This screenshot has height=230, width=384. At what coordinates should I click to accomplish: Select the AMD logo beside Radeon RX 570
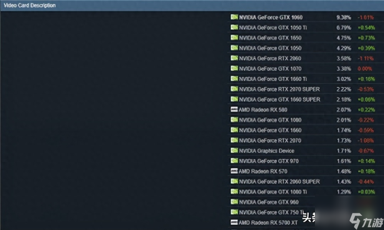[234, 171]
